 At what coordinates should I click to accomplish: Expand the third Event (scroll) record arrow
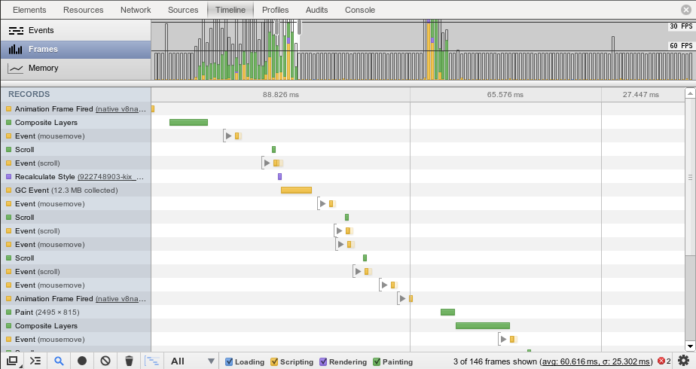click(x=359, y=271)
